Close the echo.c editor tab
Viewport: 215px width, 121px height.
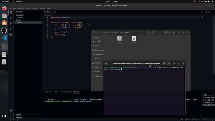point(54,12)
